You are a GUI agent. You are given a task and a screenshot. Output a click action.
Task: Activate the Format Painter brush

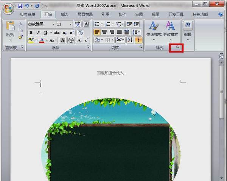click(20, 37)
